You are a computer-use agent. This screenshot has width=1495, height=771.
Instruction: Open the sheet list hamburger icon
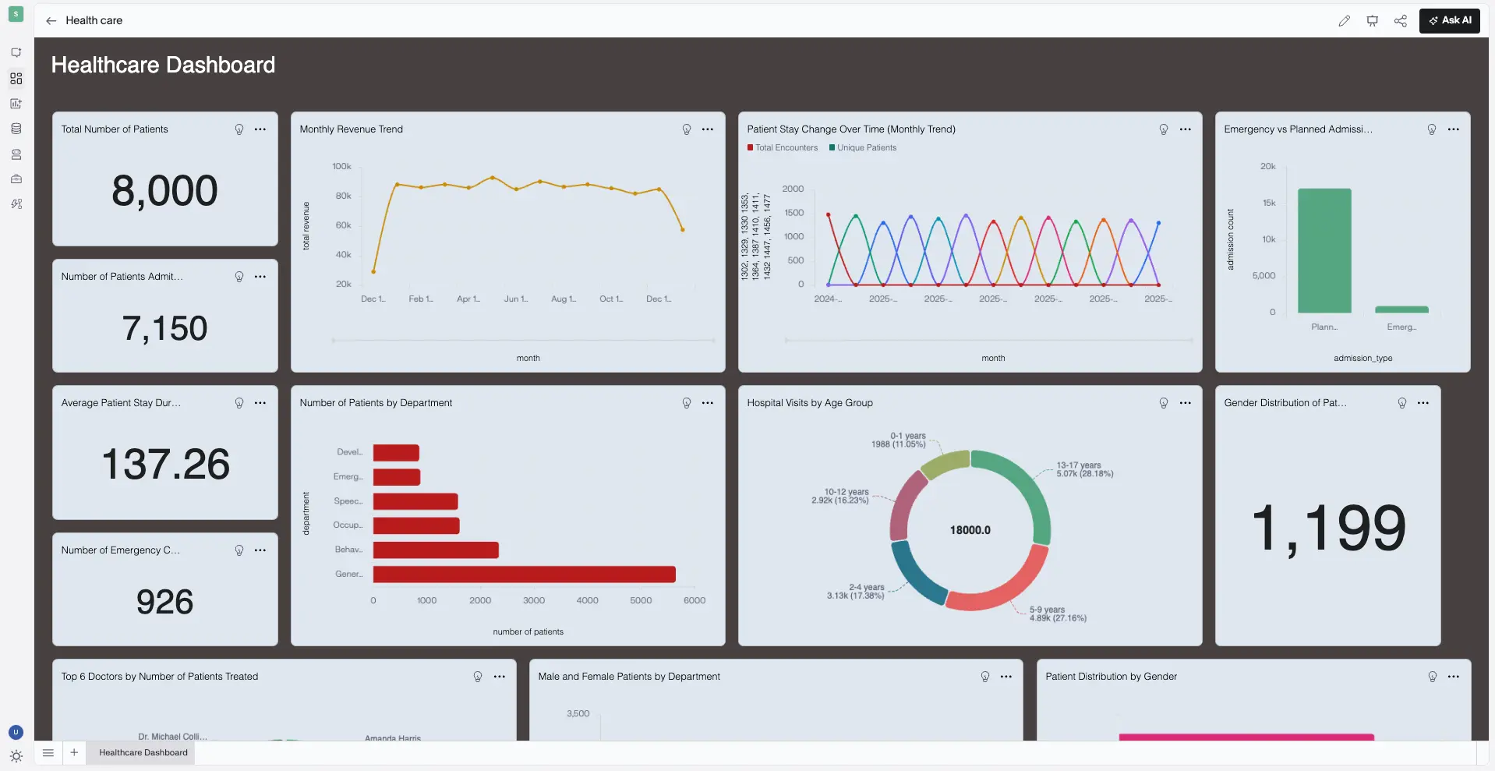(48, 752)
